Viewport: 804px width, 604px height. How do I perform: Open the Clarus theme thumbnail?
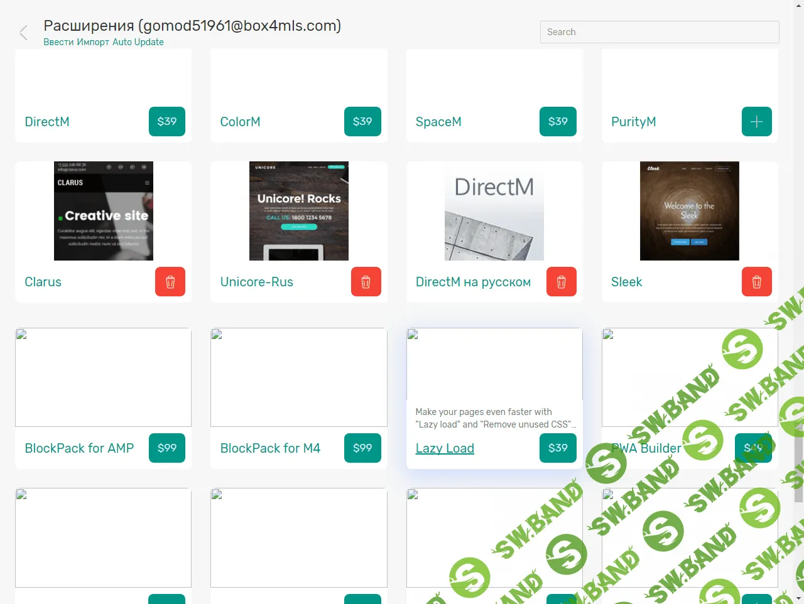(104, 211)
